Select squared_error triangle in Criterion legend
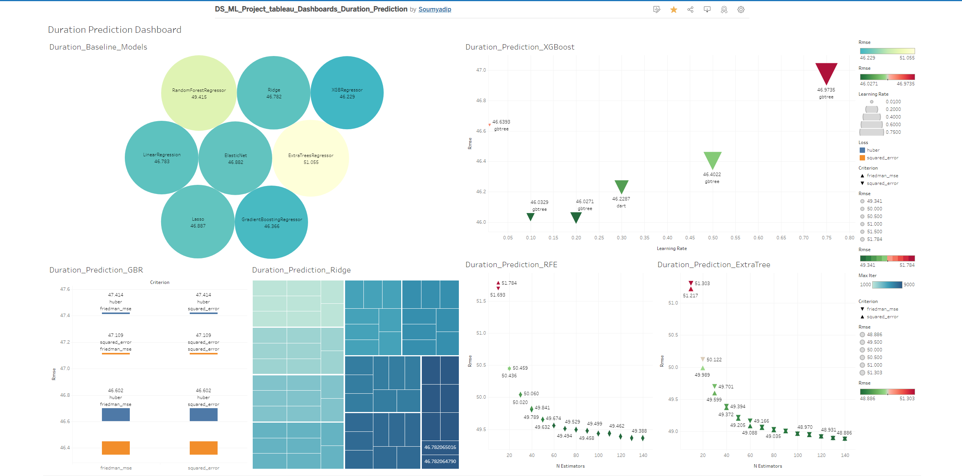 click(862, 183)
